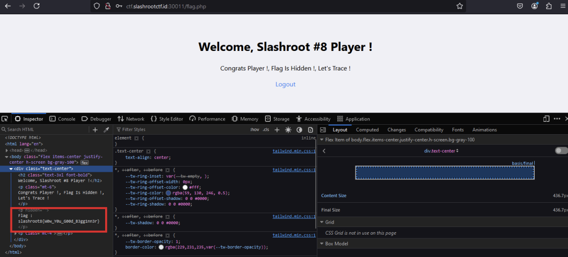This screenshot has width=568, height=257.
Task: Switch to the Fonts sidebar tab
Action: [x=458, y=130]
